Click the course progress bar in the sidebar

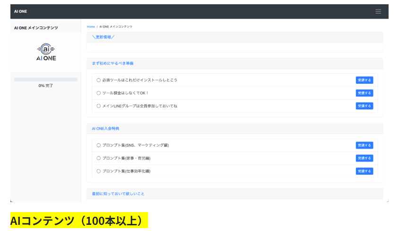(x=46, y=80)
